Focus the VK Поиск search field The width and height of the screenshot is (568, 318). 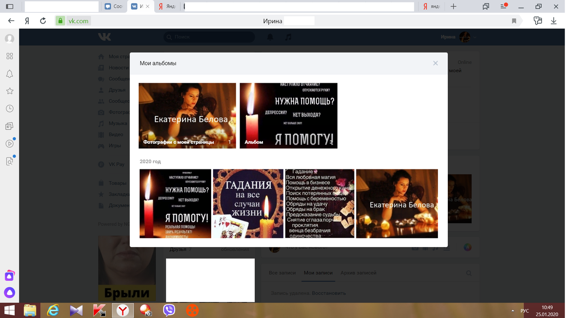click(x=209, y=37)
